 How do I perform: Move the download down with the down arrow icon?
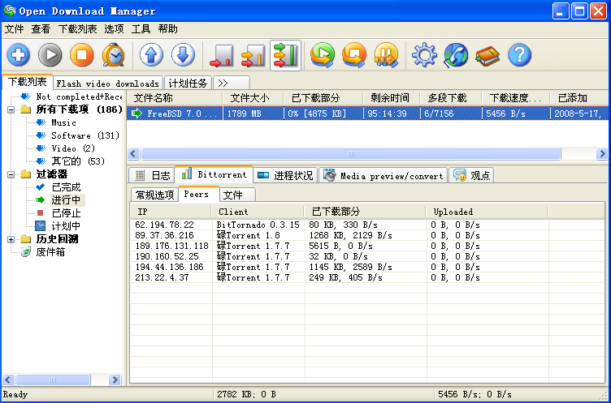(x=183, y=55)
